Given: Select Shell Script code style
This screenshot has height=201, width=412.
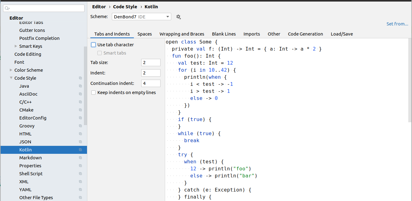Looking at the screenshot, I should coord(31,174).
